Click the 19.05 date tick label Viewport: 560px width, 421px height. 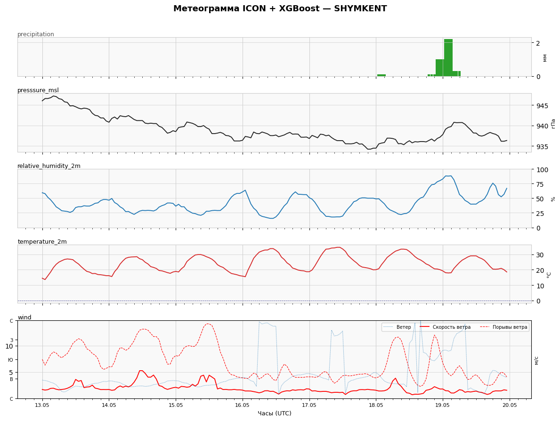(443, 405)
